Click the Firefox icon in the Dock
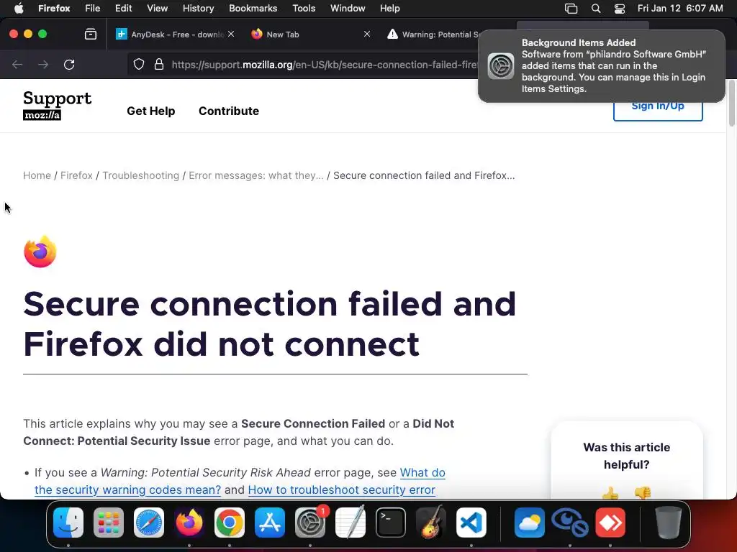The image size is (737, 552). click(x=189, y=523)
